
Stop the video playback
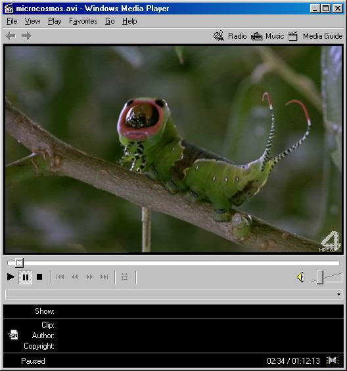pyautogui.click(x=39, y=277)
